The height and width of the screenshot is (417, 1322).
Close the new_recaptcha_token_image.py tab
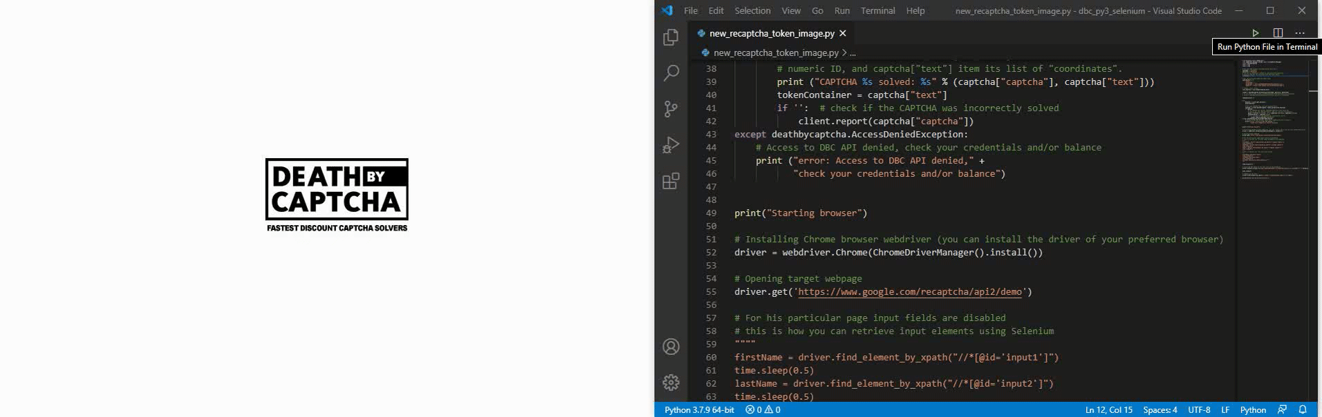[x=842, y=33]
